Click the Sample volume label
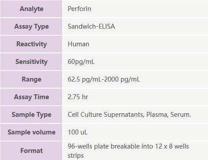The height and width of the screenshot is (160, 208). coord(31,132)
